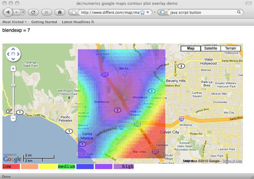Click the Bel Air map label
Viewport: 254px width, 179px height.
coord(124,69)
